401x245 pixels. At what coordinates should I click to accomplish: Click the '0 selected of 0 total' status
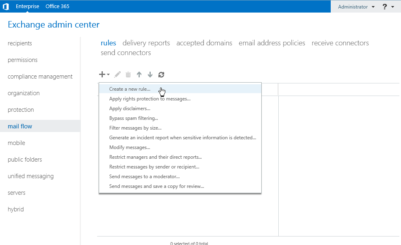(189, 243)
